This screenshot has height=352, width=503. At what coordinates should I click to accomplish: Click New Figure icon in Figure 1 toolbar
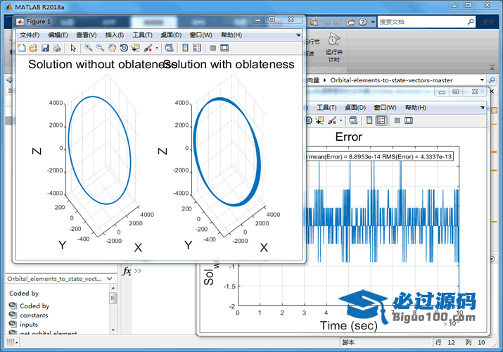click(22, 48)
